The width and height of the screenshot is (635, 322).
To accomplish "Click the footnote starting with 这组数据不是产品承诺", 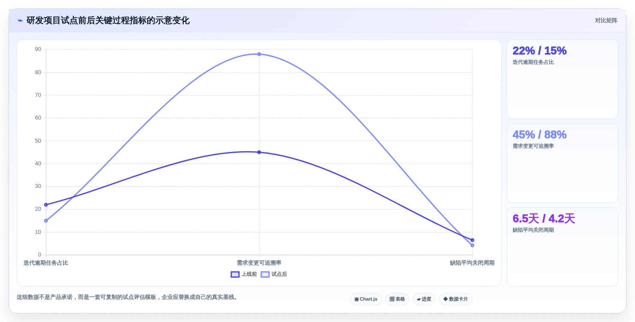I will point(128,297).
